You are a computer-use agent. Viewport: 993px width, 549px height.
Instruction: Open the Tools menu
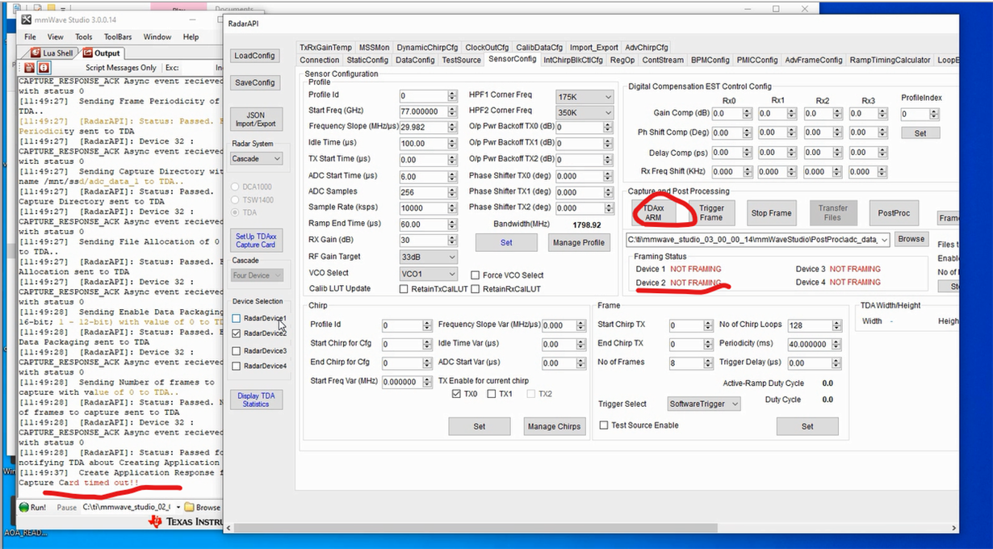click(84, 36)
